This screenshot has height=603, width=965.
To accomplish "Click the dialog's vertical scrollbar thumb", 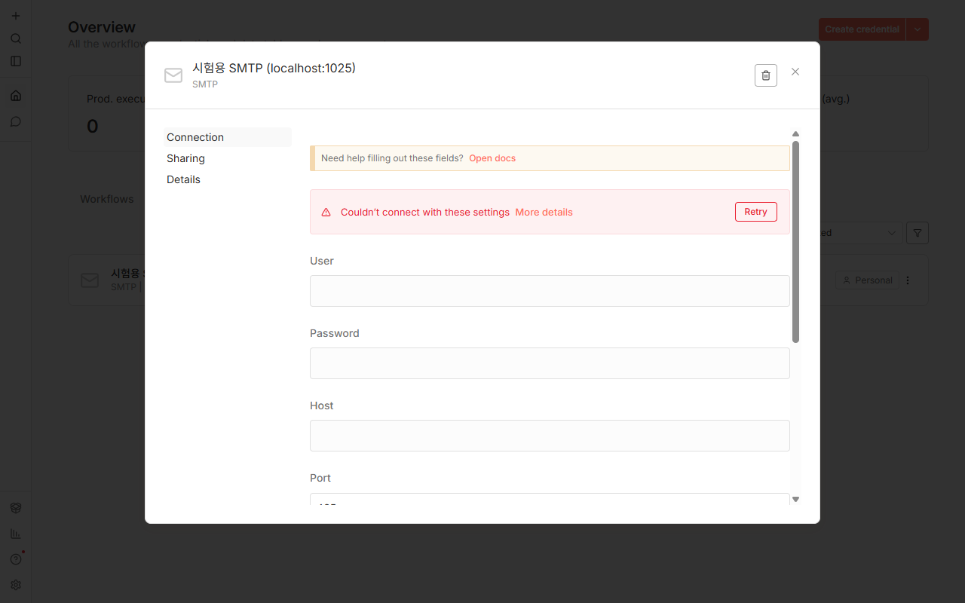I will click(795, 242).
